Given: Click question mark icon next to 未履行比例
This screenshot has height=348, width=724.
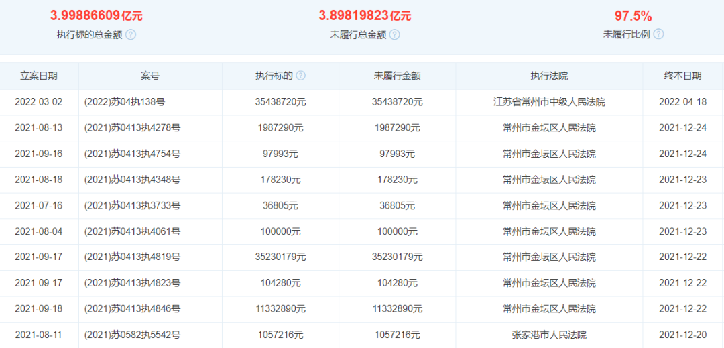Looking at the screenshot, I should pos(658,34).
